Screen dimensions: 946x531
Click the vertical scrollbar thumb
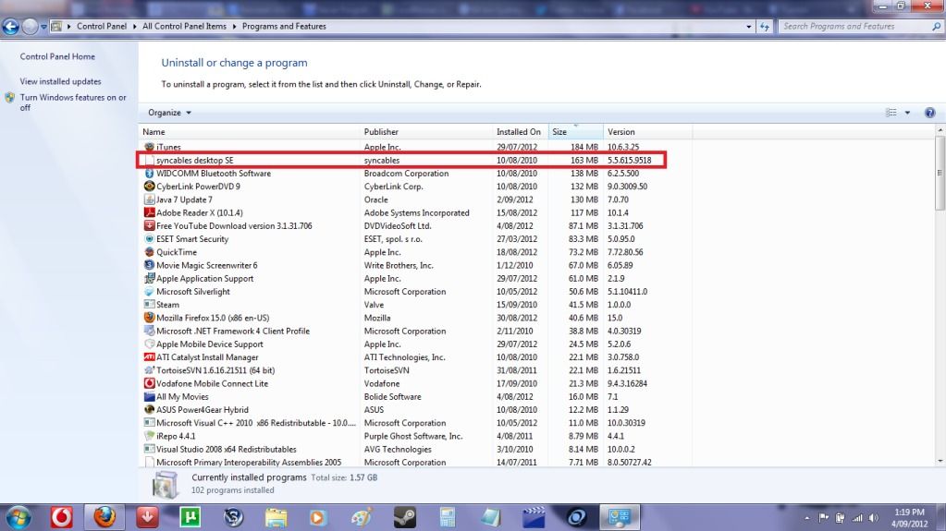pos(940,174)
